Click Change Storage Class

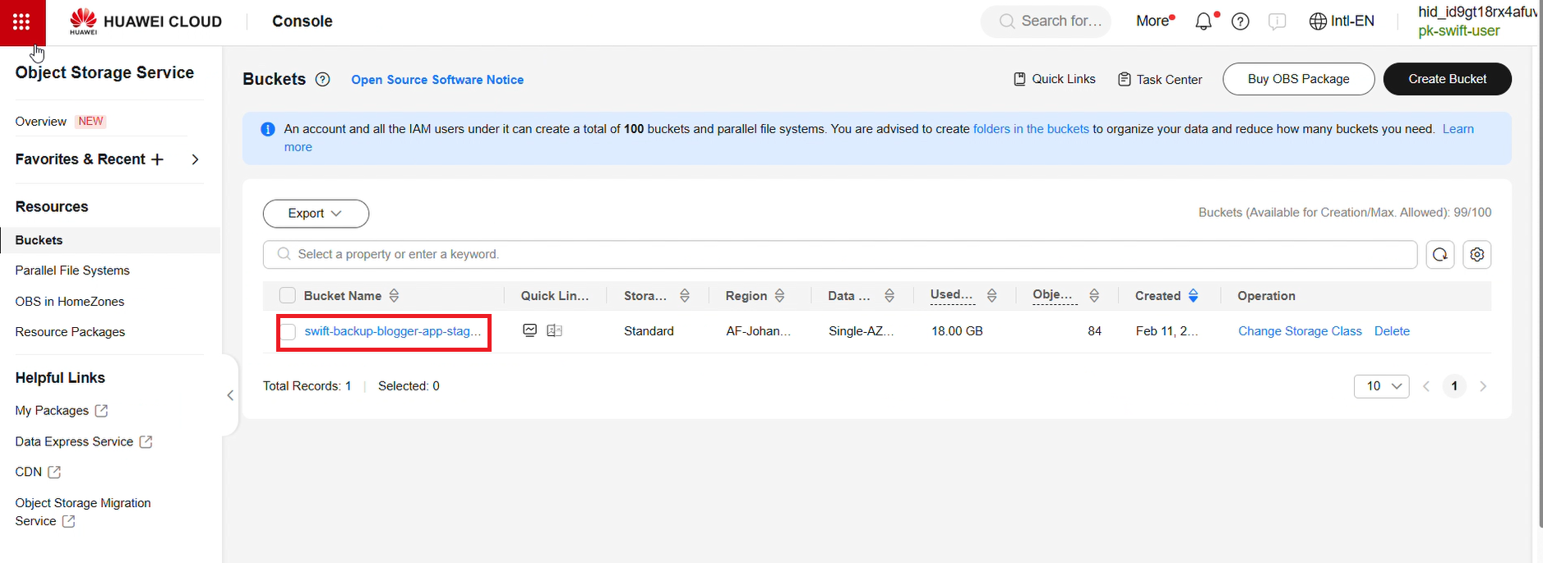(x=1300, y=331)
